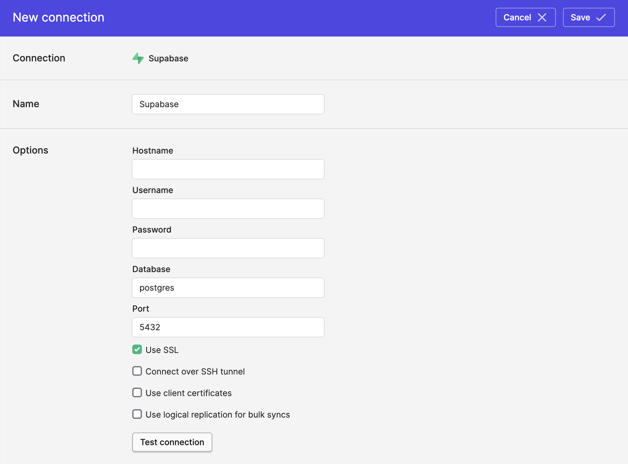
Task: Enable logical replication for bulk syncs
Action: click(x=137, y=414)
